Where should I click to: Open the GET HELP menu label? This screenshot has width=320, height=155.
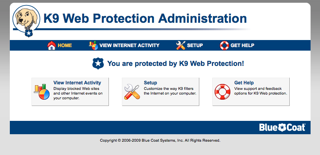[x=242, y=46]
